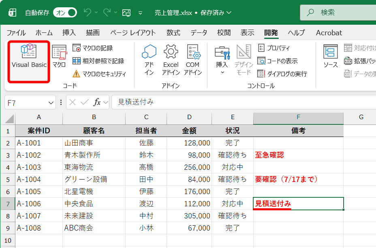Screen dimensions: 376x248
Task: Switch to the 表示 tab
Action: [248, 32]
